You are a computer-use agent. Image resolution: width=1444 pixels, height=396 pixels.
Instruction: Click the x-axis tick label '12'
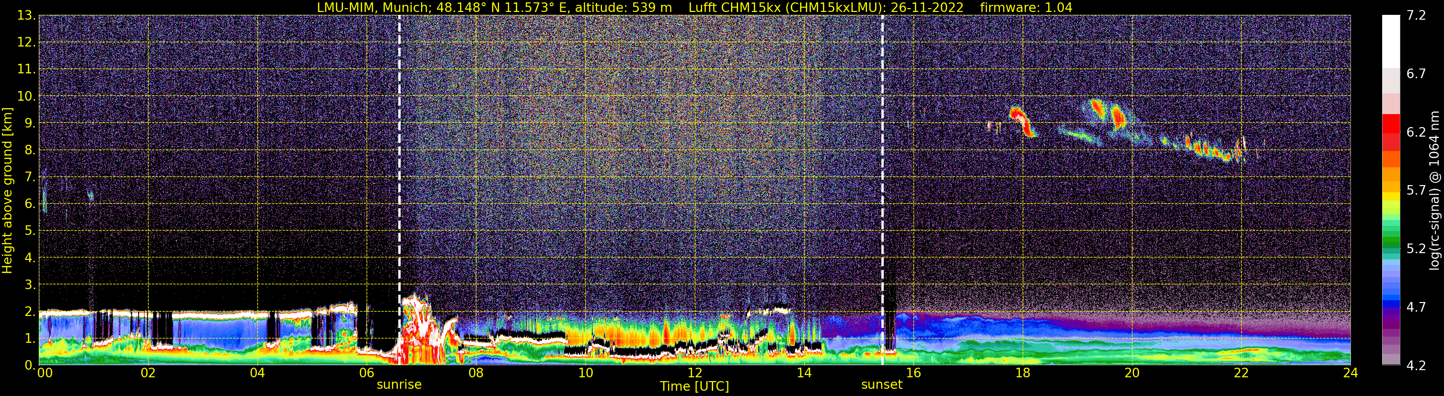point(694,373)
